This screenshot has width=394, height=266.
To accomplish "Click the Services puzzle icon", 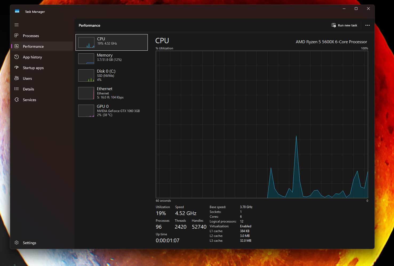I will point(17,100).
